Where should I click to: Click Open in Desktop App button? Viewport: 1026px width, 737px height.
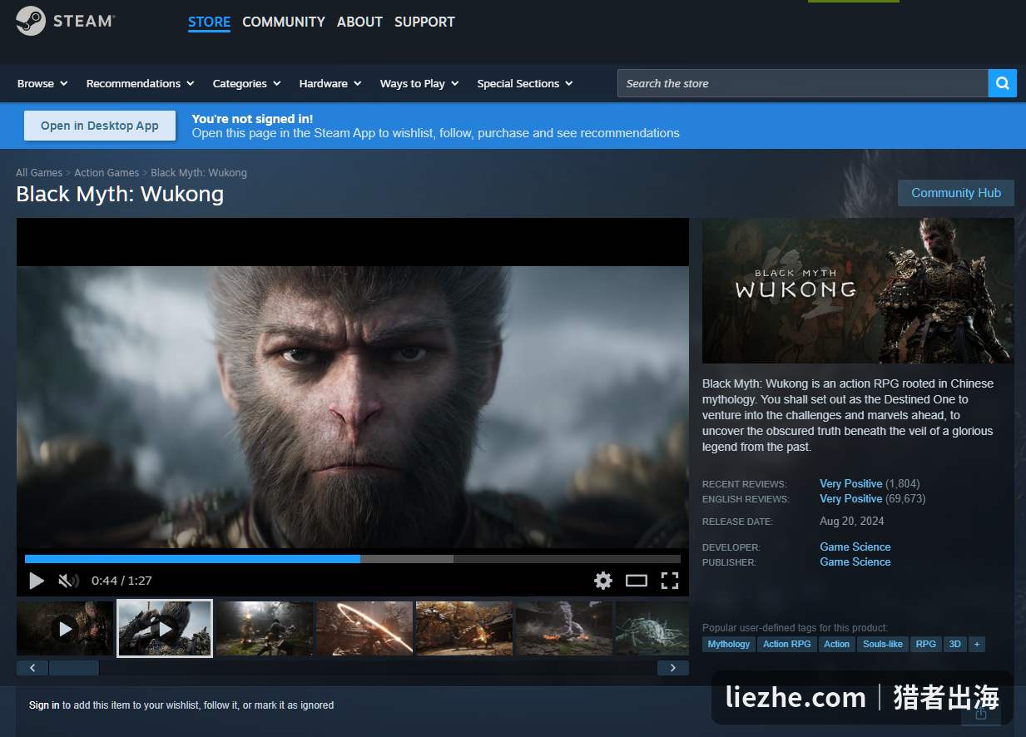100,126
